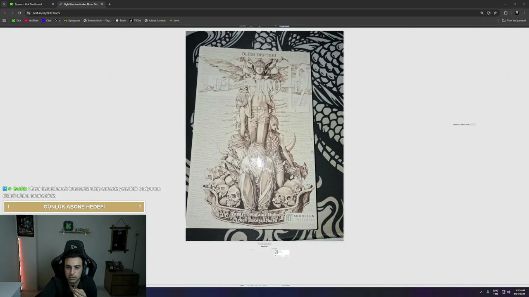Open the Botrix bookmark
Viewport: 529px width, 297px height.
click(121, 21)
